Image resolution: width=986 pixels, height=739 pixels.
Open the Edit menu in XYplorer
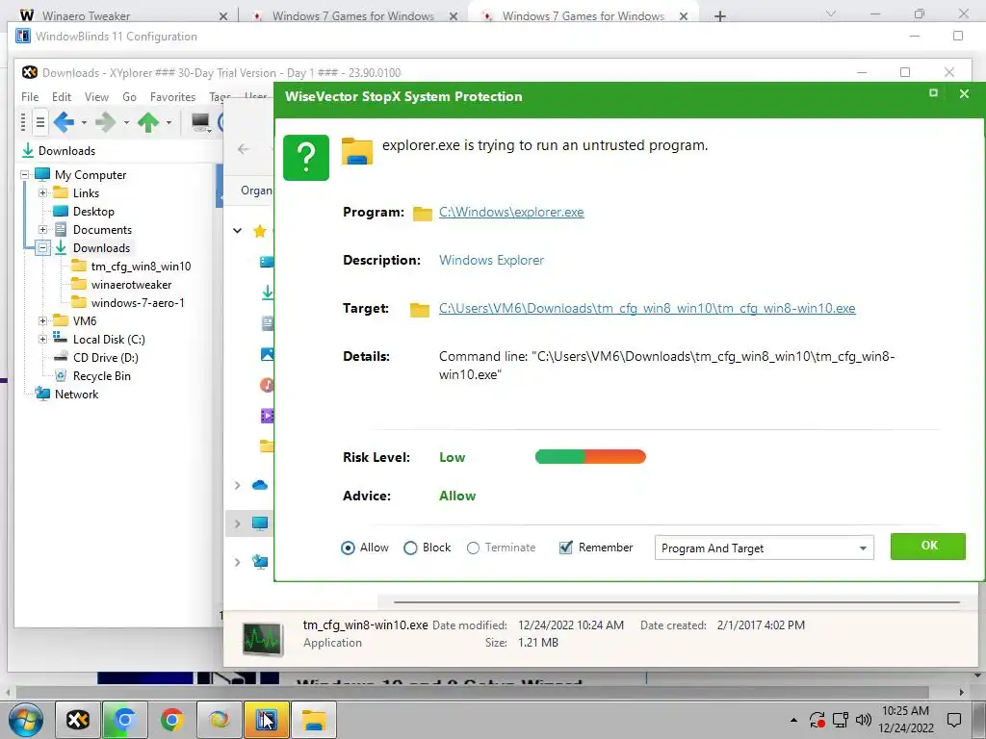pyautogui.click(x=61, y=97)
